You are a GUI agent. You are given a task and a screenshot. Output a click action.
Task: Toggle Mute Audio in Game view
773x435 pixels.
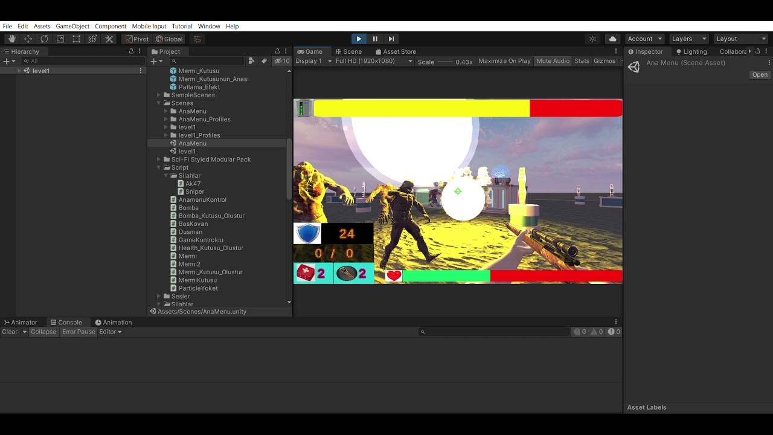coord(553,61)
